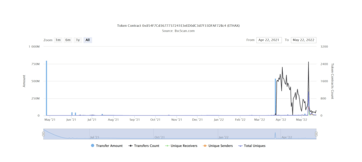Click the 750M y-axis label
The height and width of the screenshot is (162, 362).
(x=35, y=64)
